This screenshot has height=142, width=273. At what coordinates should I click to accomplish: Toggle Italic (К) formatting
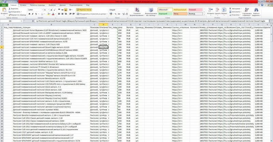pyautogui.click(x=32, y=14)
